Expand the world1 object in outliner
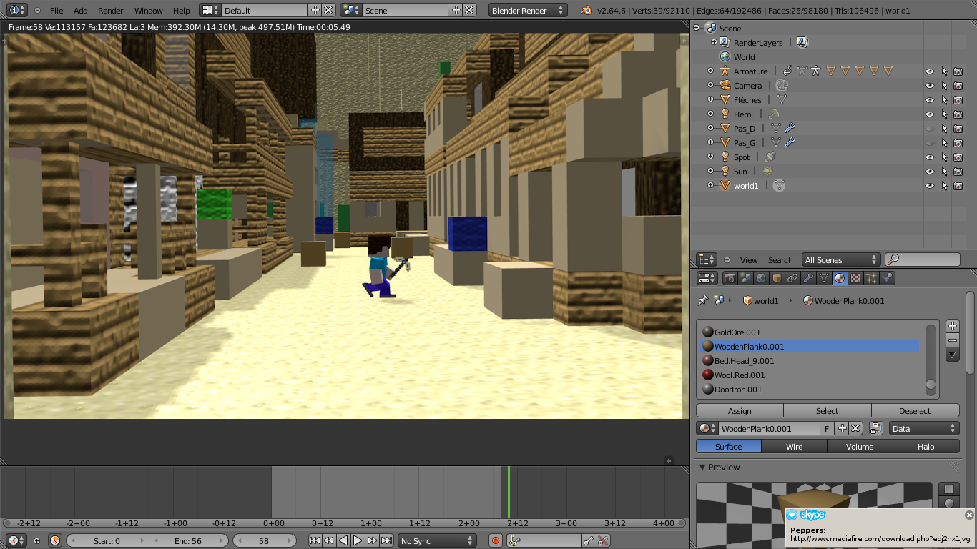The image size is (977, 549). tap(710, 185)
